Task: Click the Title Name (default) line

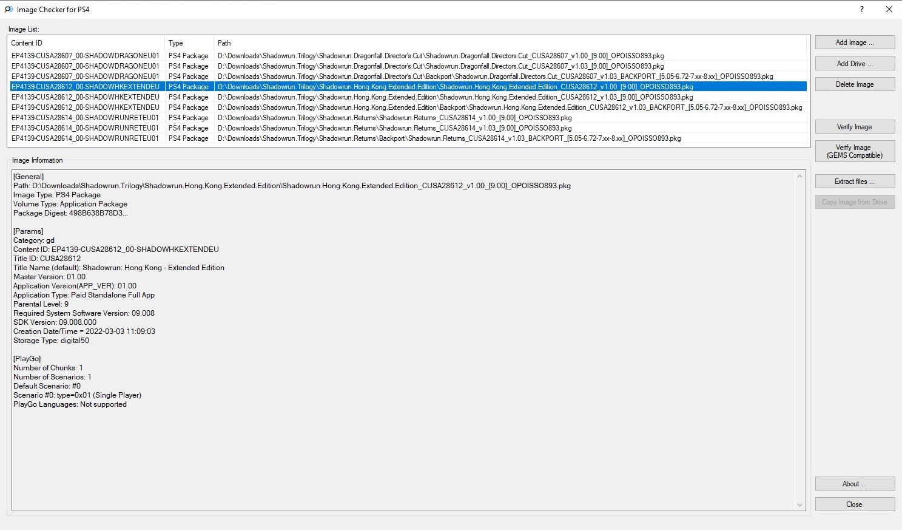Action: point(119,268)
